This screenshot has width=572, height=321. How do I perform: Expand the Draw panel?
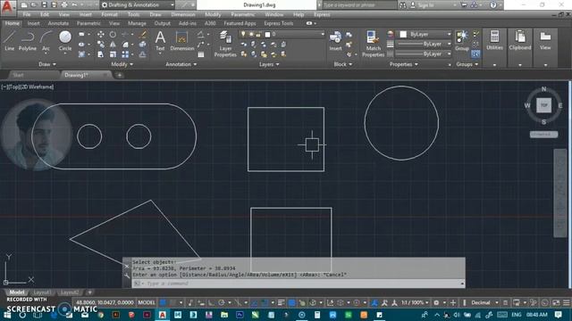(x=47, y=64)
